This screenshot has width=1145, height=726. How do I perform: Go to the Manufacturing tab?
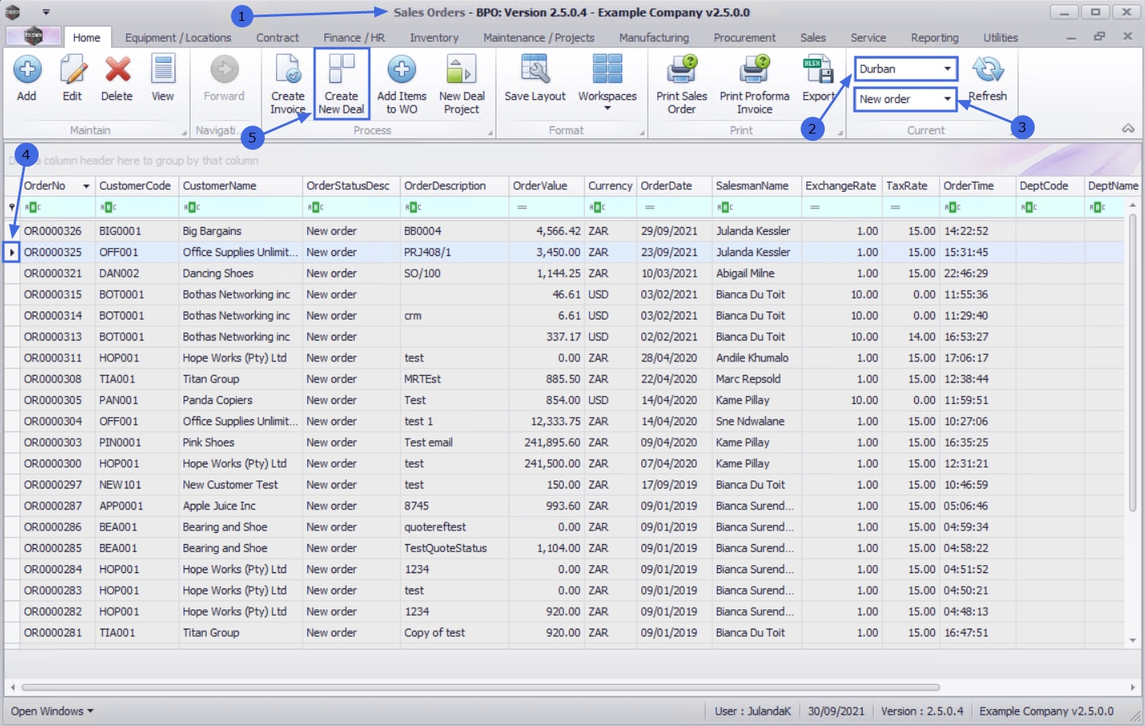(x=653, y=38)
